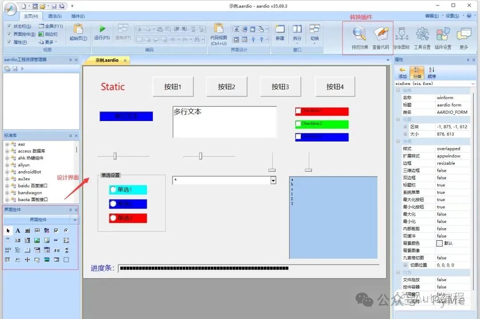Toggle the 状态栏(S) checkbox
480x319 pixels.
tap(10, 26)
